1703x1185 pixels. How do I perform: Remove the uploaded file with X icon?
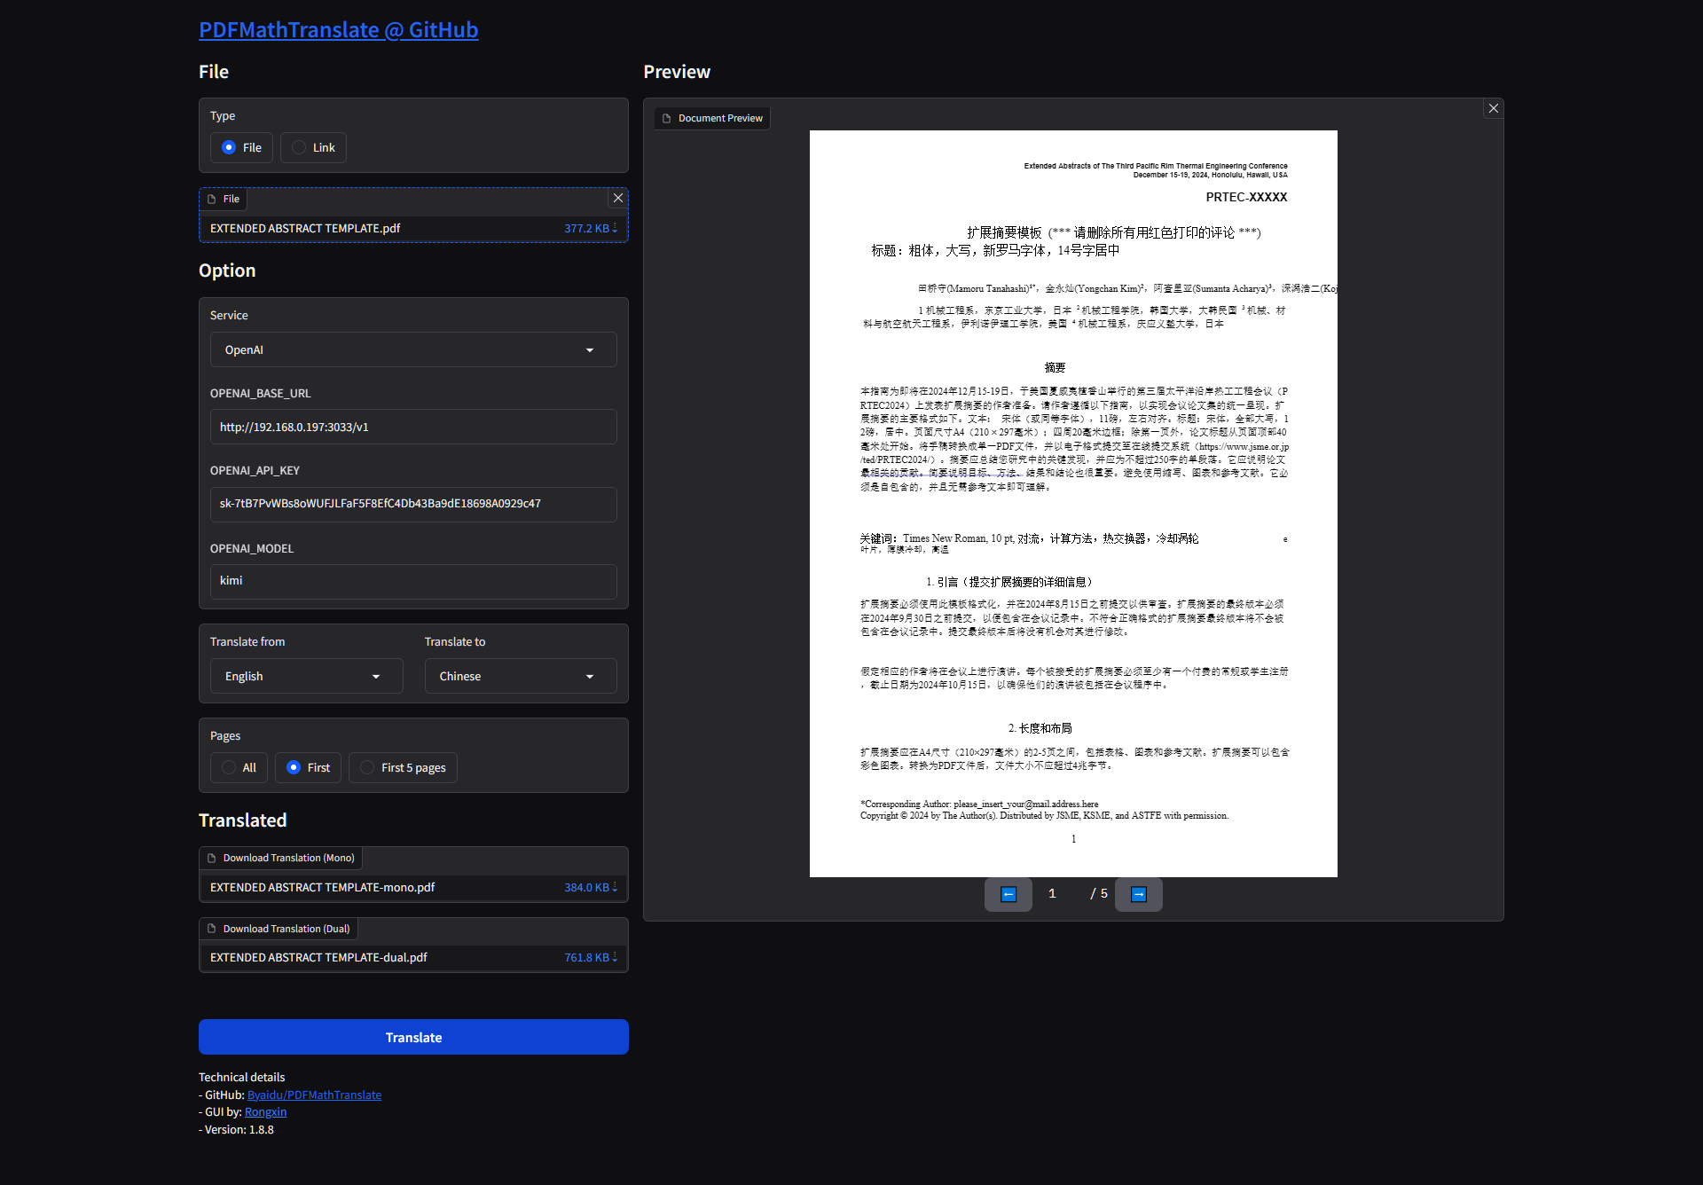(618, 198)
